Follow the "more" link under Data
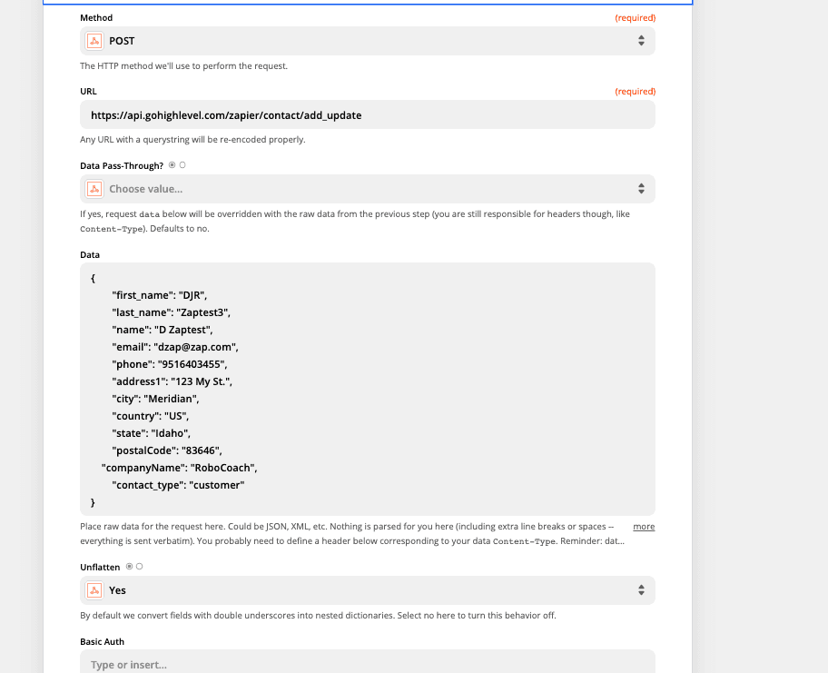The height and width of the screenshot is (673, 828). click(644, 527)
